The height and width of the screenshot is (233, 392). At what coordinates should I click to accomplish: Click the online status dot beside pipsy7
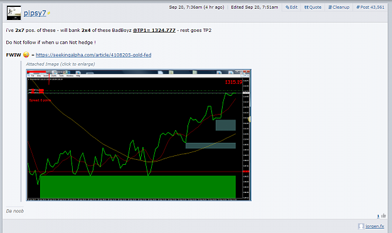coord(49,13)
